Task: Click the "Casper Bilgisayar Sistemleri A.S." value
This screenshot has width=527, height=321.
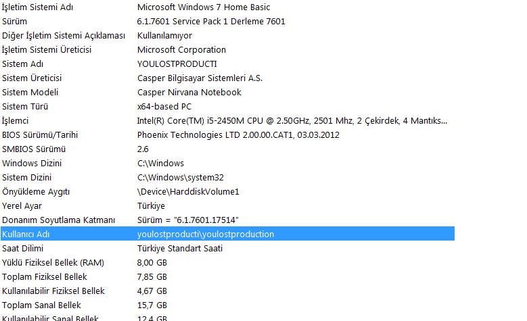Action: point(200,78)
